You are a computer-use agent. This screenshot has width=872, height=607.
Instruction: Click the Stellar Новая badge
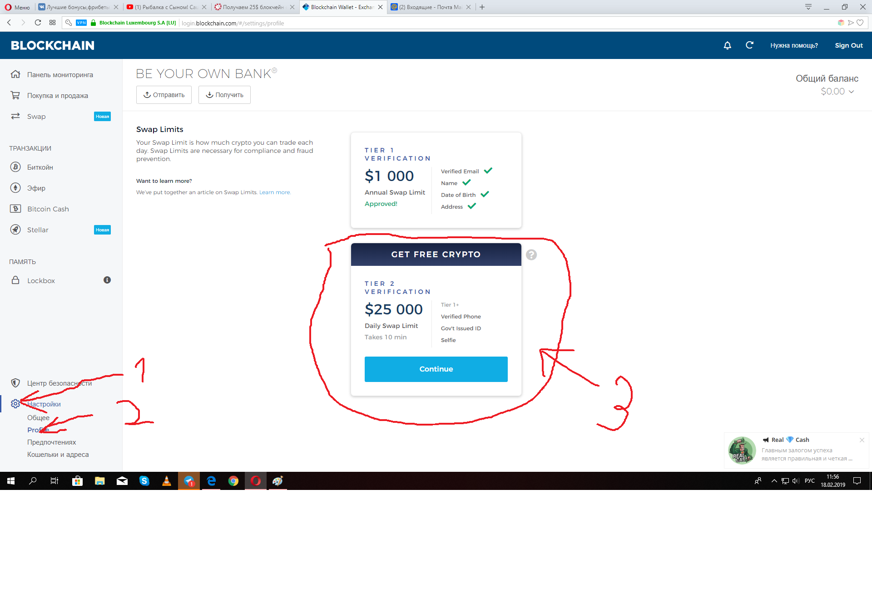(102, 230)
